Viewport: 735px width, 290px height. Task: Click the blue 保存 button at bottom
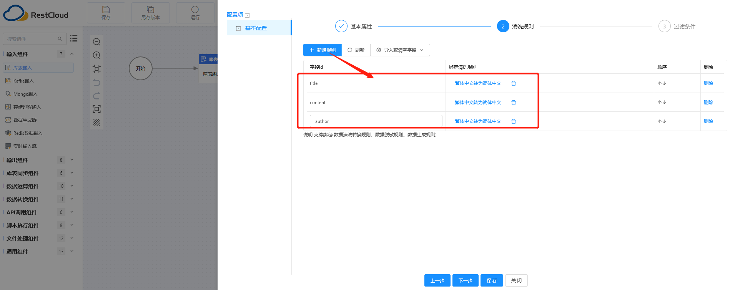[492, 280]
